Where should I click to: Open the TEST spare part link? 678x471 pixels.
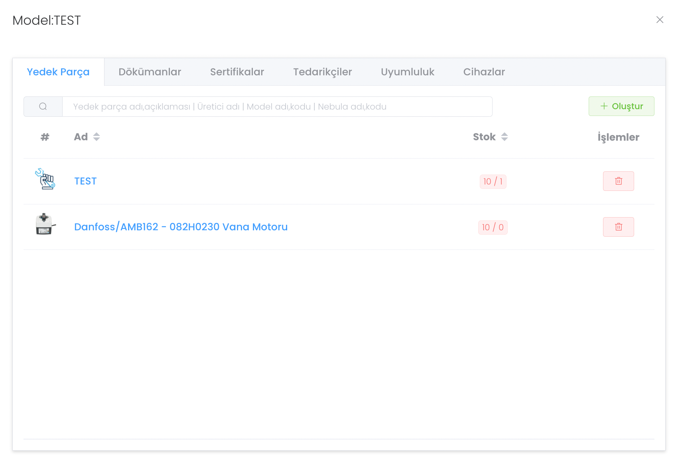click(x=85, y=181)
